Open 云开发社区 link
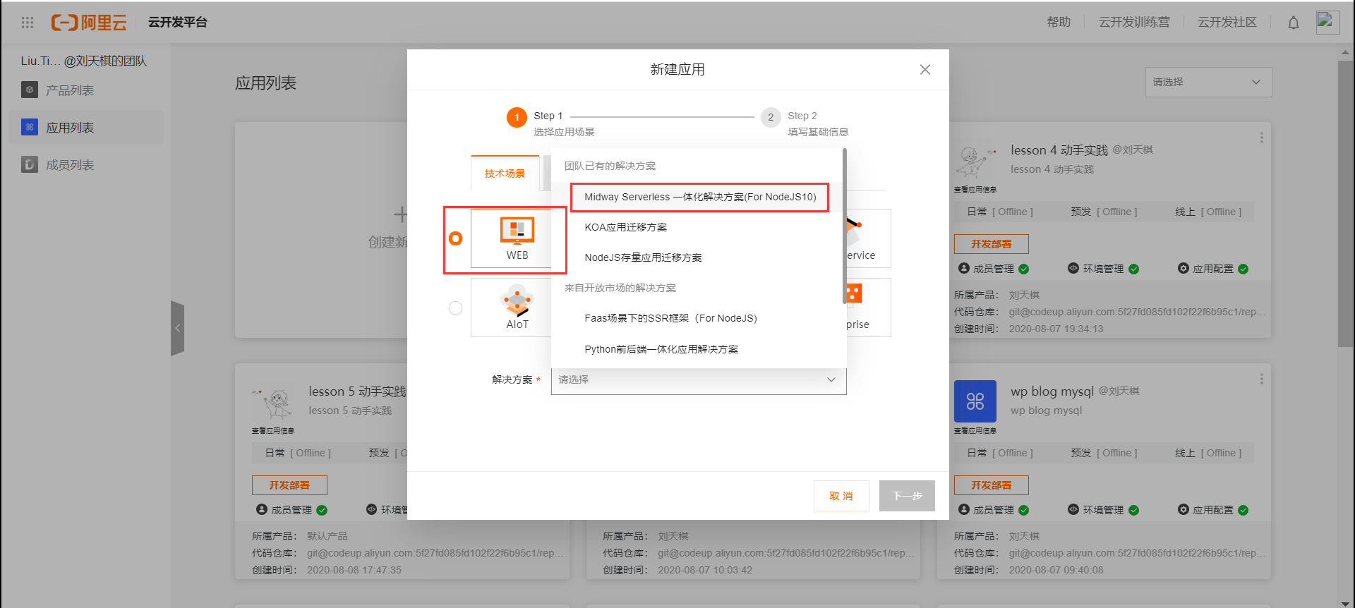The image size is (1355, 608). 1227,22
